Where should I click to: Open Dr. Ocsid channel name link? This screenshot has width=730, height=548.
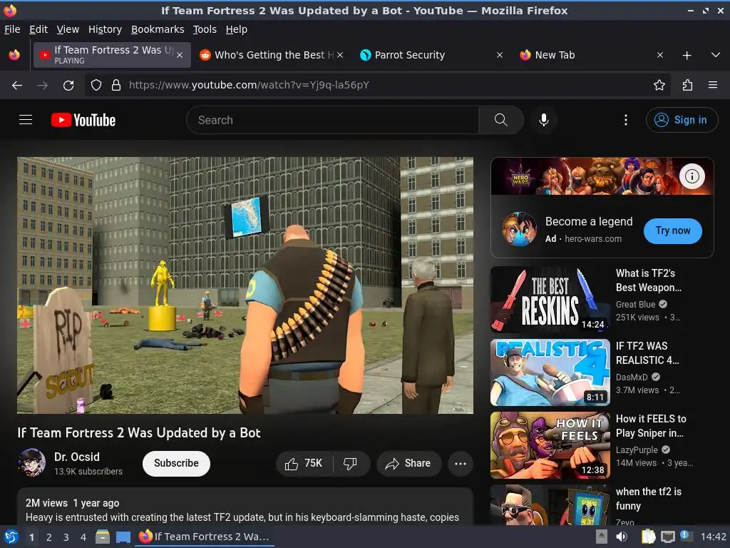coord(77,457)
